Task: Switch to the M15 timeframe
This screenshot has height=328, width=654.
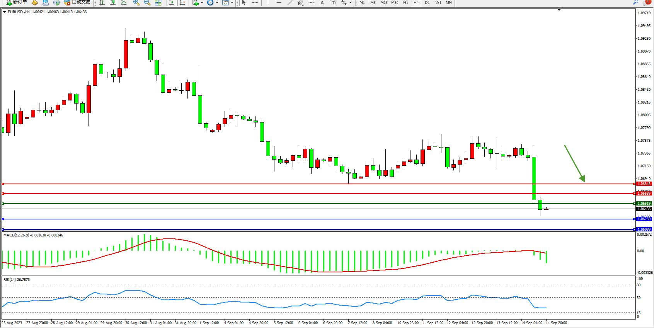Action: click(383, 3)
